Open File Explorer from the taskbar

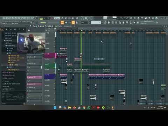pos(70,107)
